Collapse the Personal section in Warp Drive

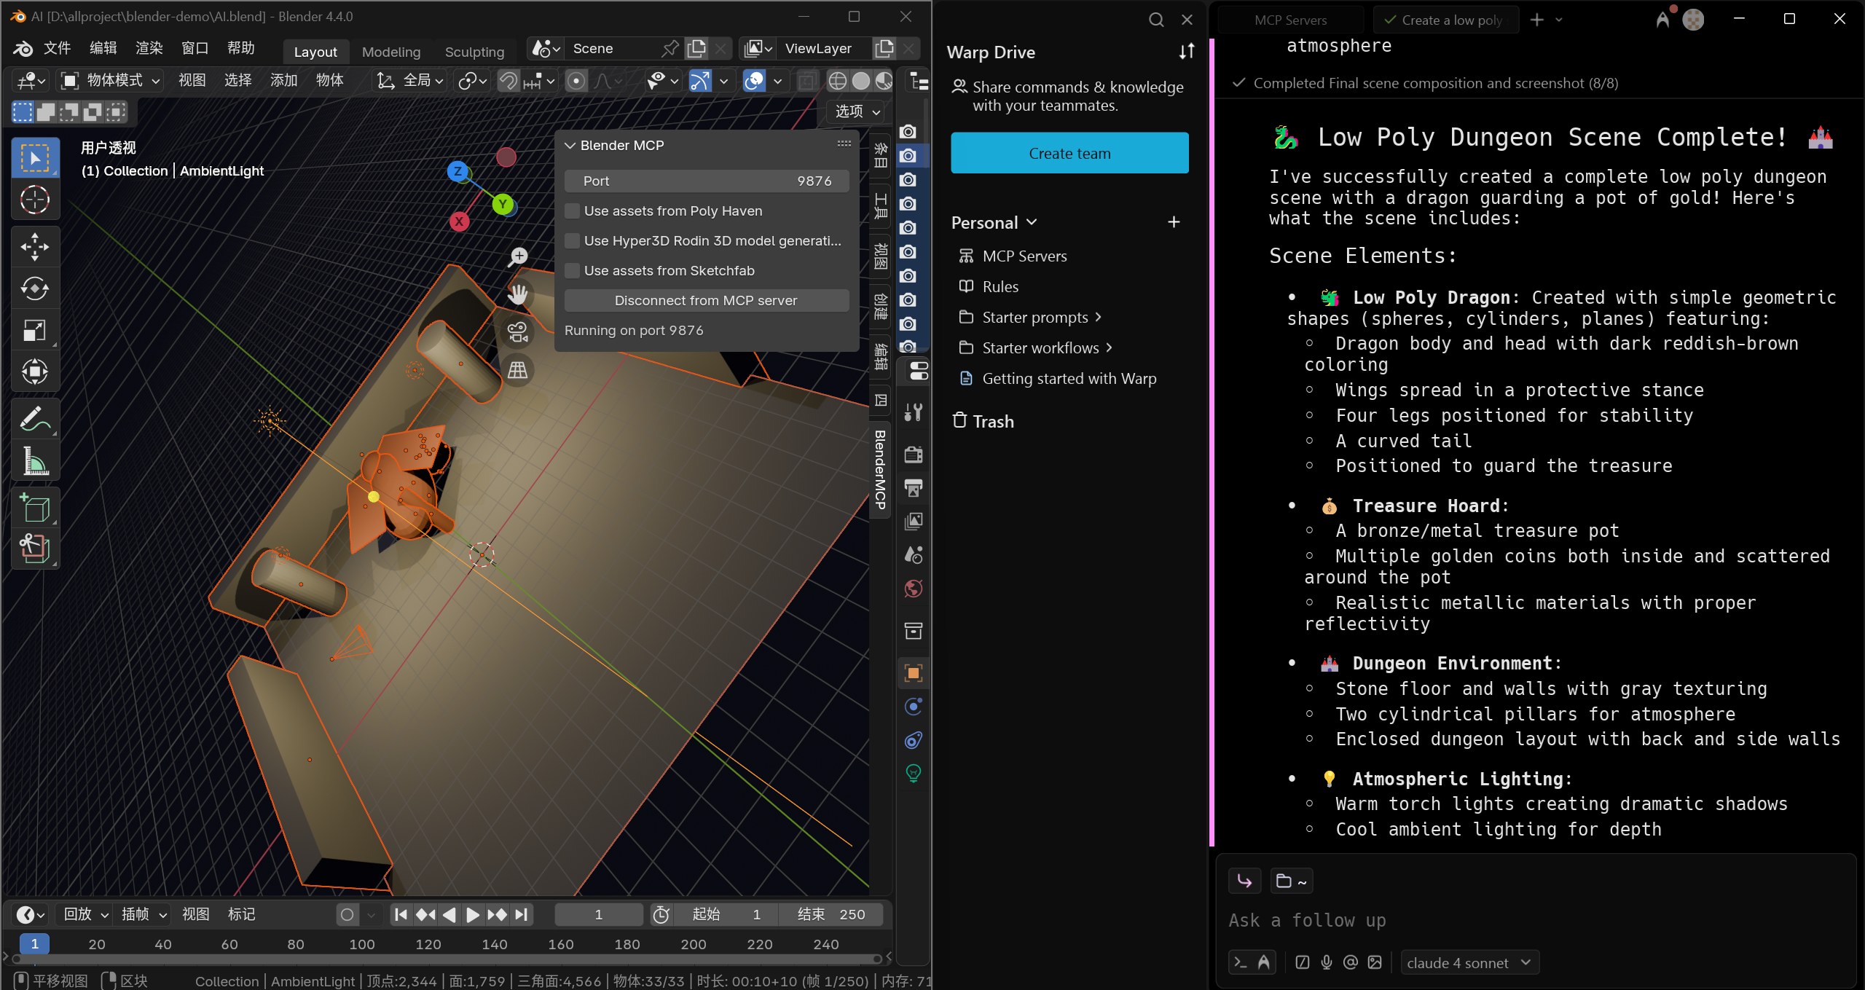1032,222
